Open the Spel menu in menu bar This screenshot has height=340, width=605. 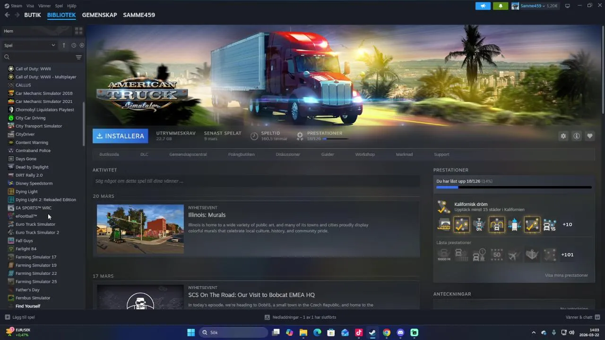59,6
